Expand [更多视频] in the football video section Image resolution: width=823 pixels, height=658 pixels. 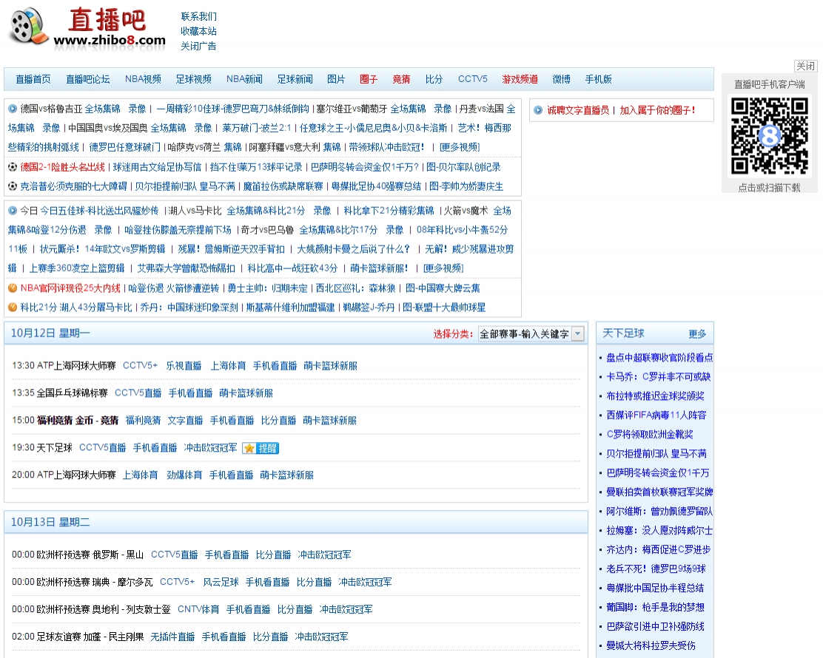click(460, 147)
